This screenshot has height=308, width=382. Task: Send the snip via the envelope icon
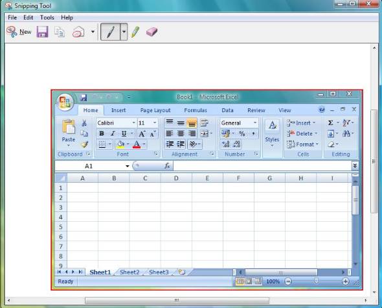click(78, 32)
